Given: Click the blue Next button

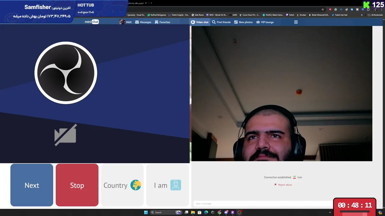Looking at the screenshot, I should point(32,185).
